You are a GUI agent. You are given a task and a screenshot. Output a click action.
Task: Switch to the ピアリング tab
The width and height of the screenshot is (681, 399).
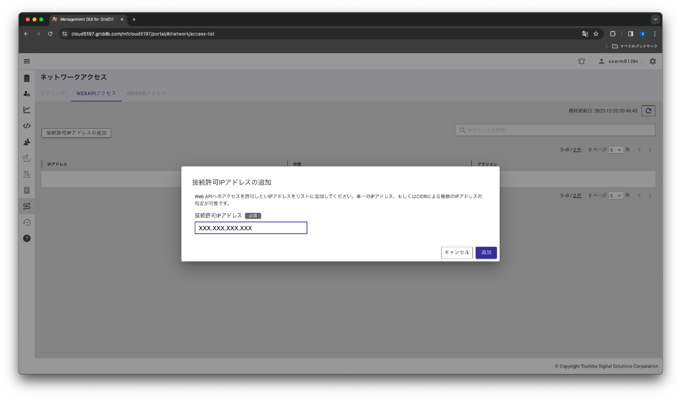point(53,93)
